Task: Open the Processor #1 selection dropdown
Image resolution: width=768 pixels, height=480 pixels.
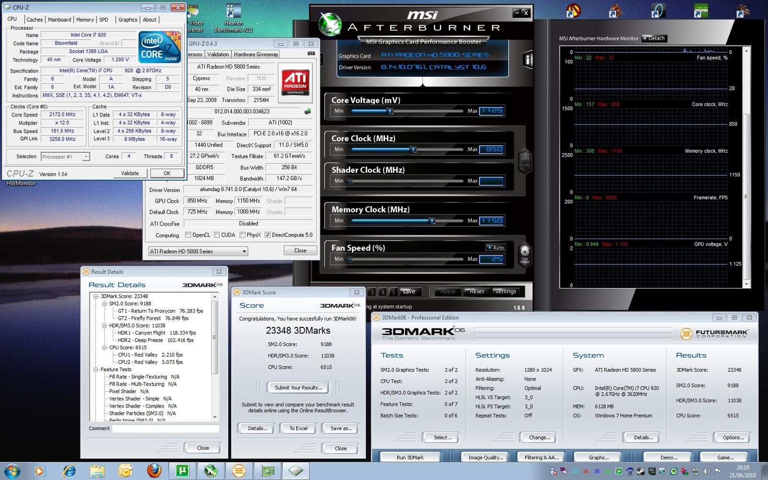Action: (65, 156)
